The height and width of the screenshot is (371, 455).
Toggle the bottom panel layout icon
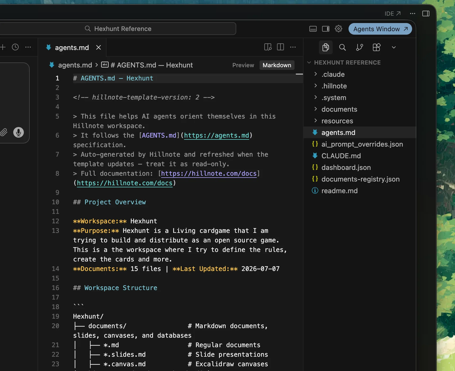point(313,29)
